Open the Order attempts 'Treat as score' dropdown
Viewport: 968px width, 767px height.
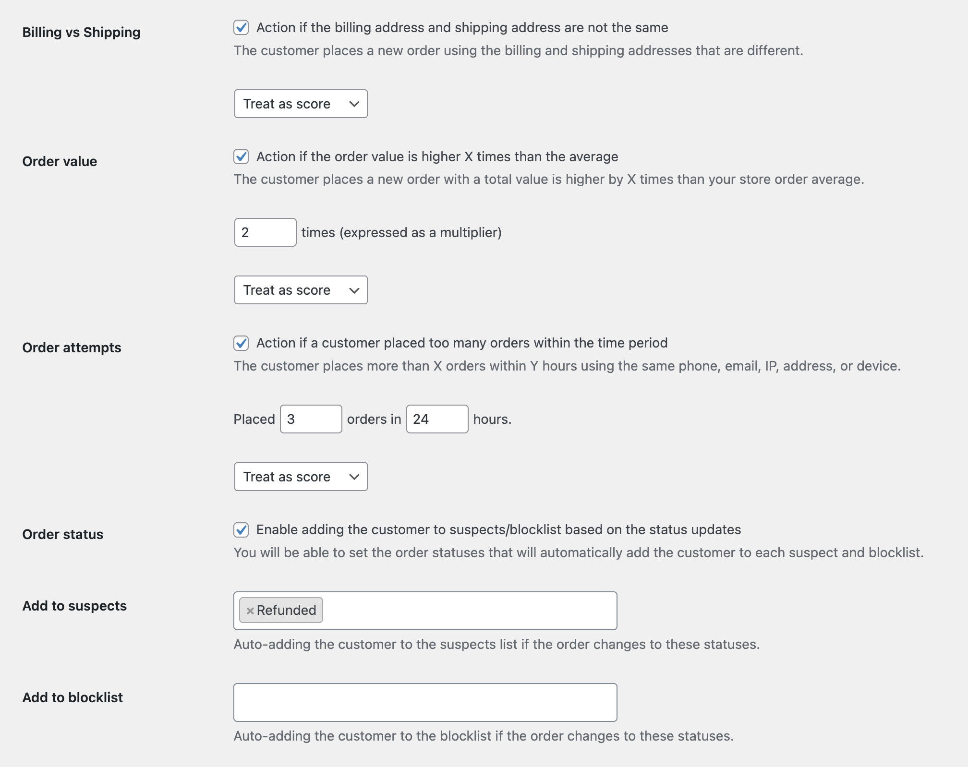[301, 477]
